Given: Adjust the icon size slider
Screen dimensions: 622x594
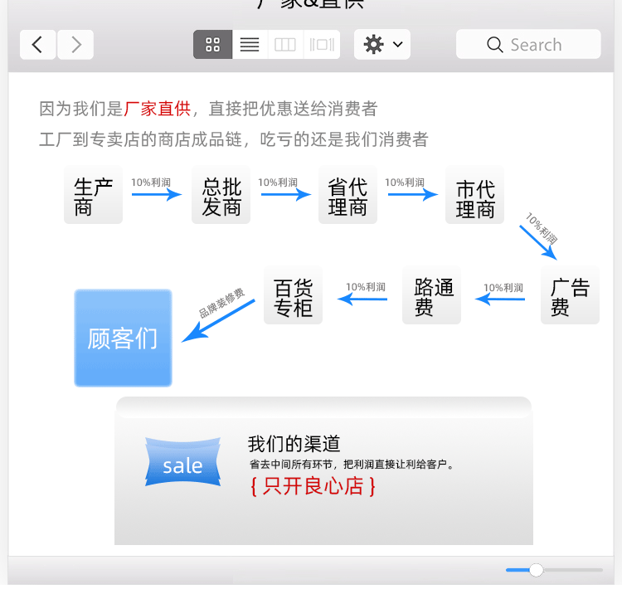Looking at the screenshot, I should point(537,570).
